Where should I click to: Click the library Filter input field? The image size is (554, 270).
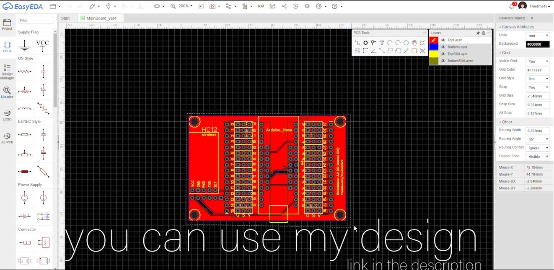pyautogui.click(x=36, y=20)
